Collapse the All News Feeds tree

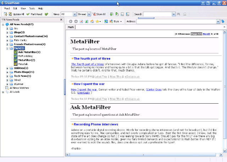coord(3,24)
